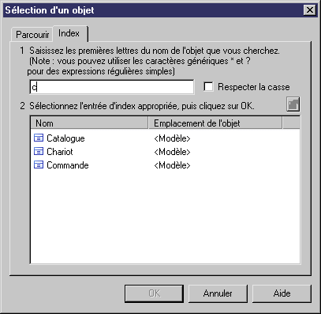Click the greyed-out OK button
The height and width of the screenshot is (314, 321).
[154, 293]
